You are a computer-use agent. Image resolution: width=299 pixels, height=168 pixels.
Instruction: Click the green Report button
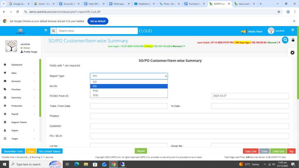[x=141, y=151]
